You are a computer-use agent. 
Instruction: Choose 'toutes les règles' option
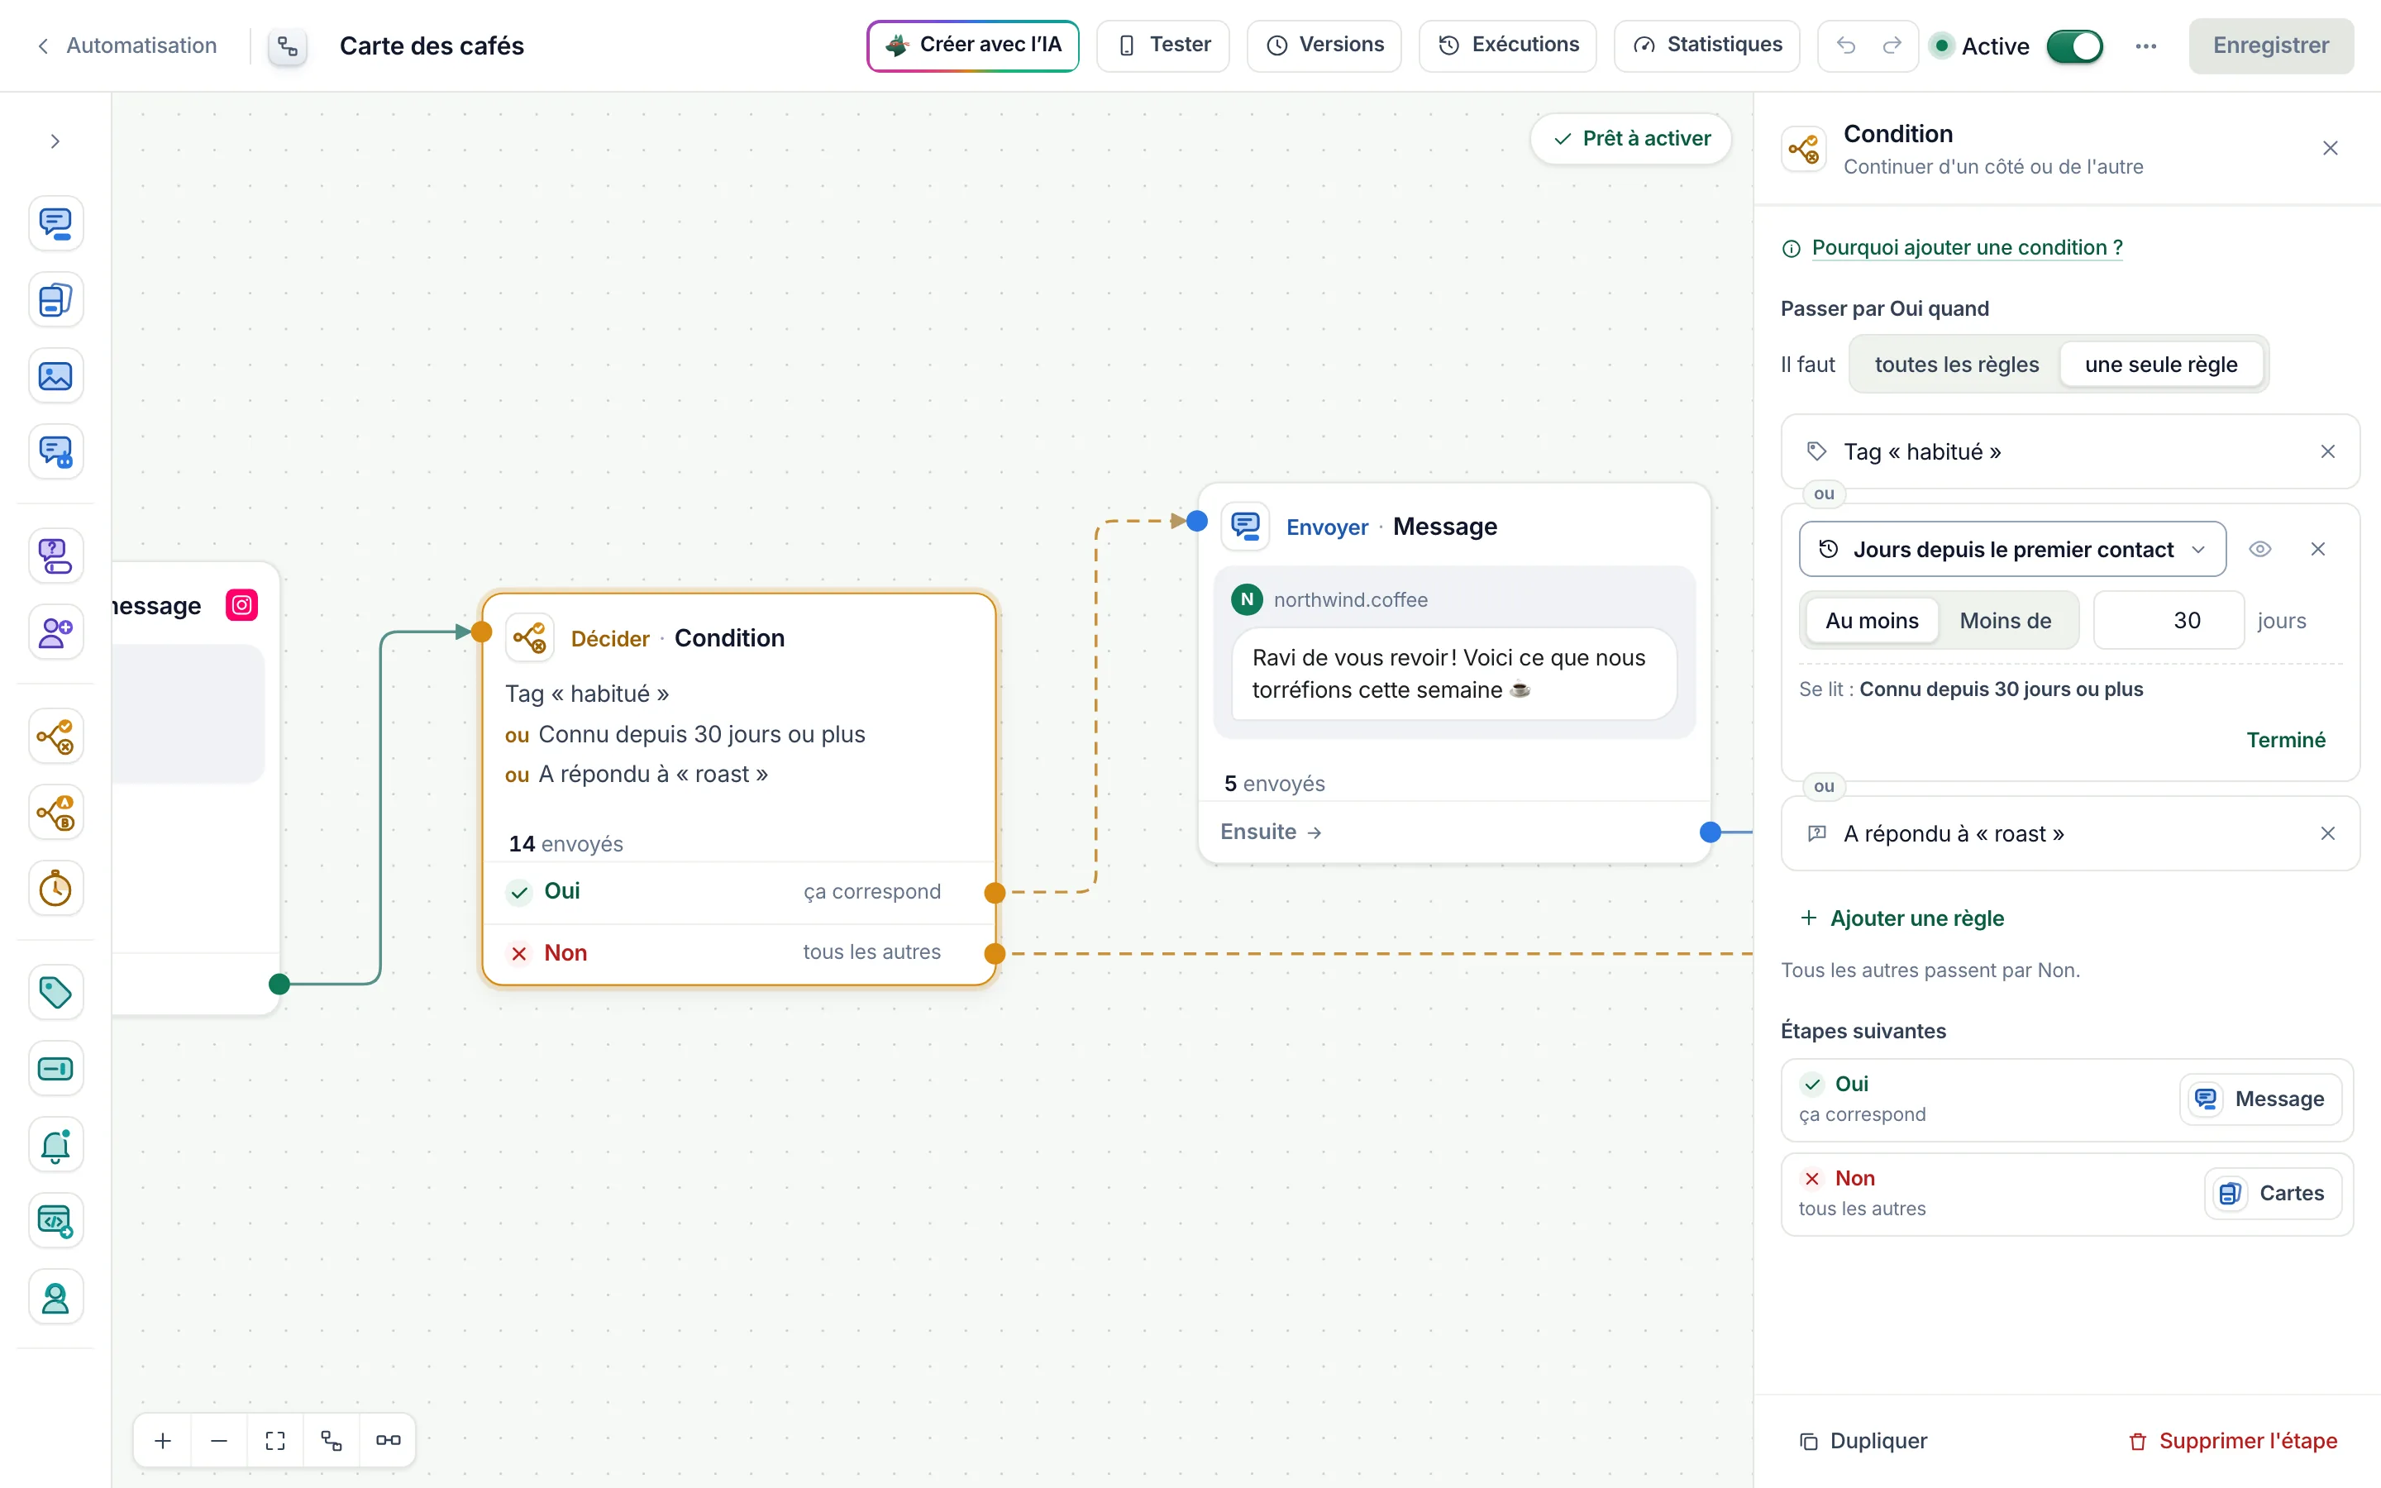[1957, 364]
